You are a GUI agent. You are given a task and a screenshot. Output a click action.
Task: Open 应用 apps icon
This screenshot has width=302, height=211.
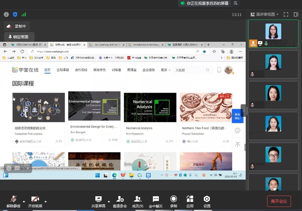[x=190, y=199]
